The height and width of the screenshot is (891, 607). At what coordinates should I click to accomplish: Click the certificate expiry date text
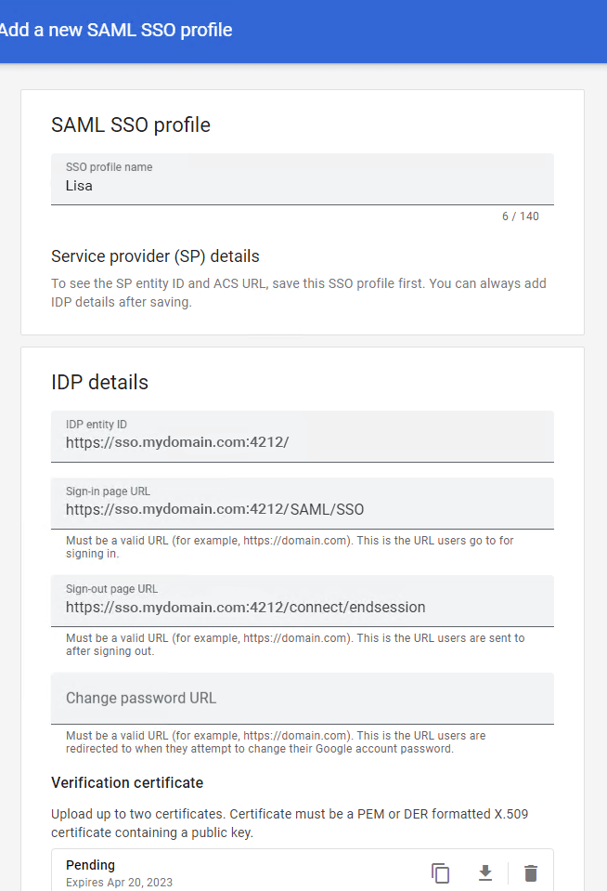pos(119,883)
